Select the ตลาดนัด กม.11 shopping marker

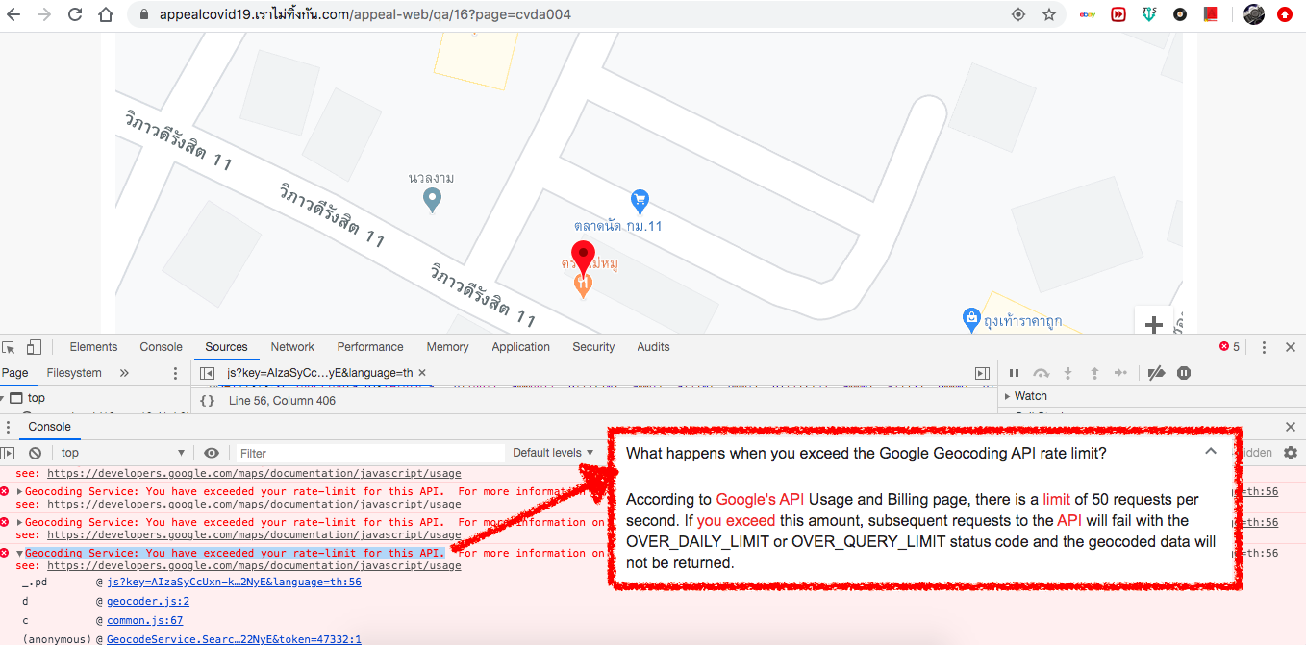coord(640,202)
